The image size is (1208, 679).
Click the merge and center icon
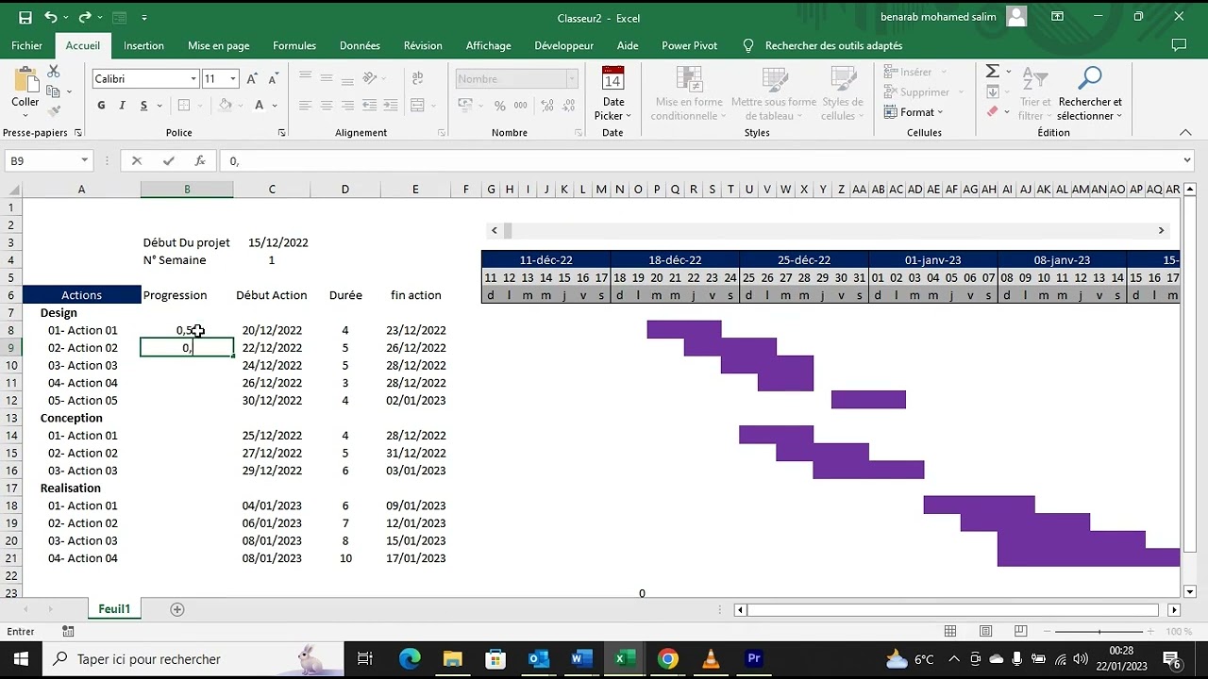pos(417,106)
